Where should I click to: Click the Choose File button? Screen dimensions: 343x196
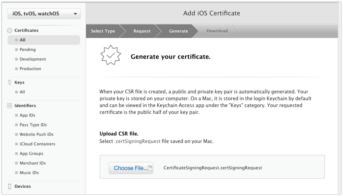point(131,168)
